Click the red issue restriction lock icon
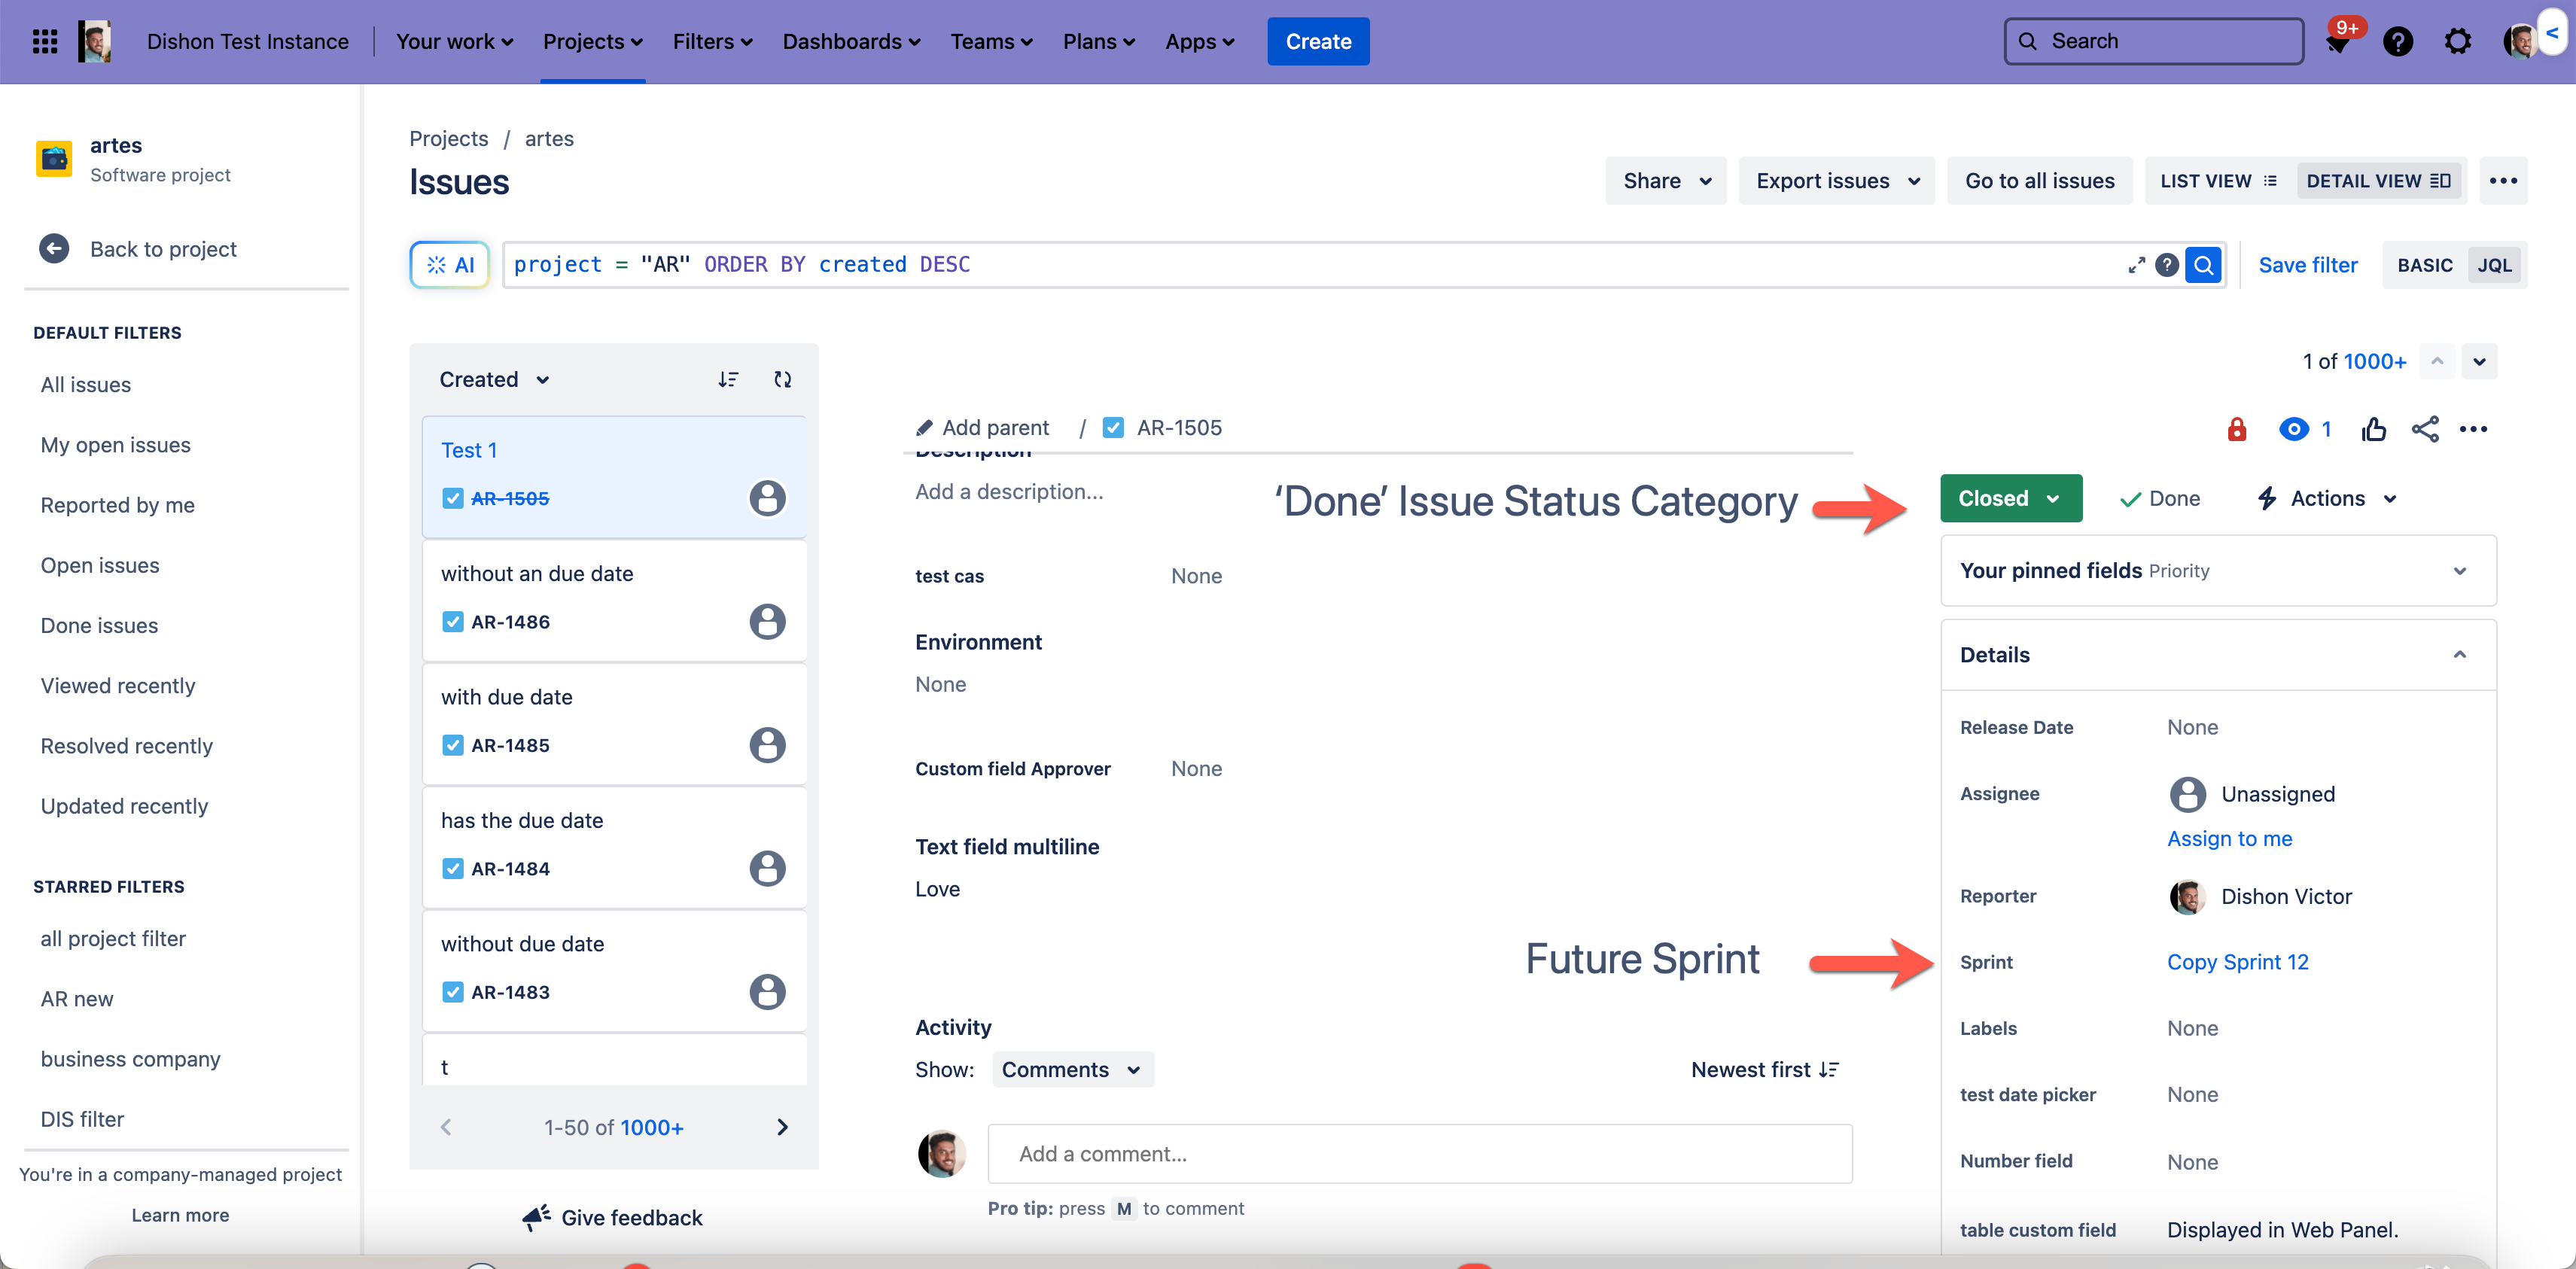The image size is (2576, 1269). click(x=2237, y=429)
